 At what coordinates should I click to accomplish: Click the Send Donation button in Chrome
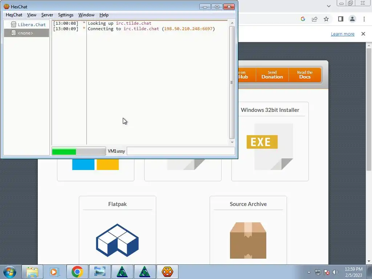[x=272, y=75]
